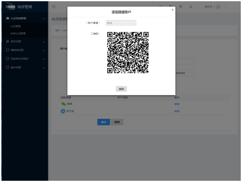Click the 二维码 label in dialog
Screen dimensions: 242x182
95,34
